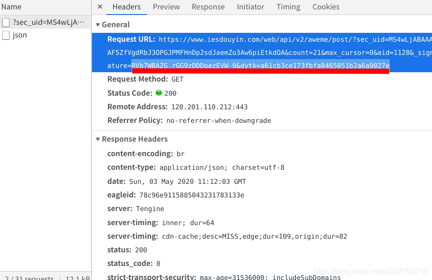Click the status_code header value 0

pos(158,264)
